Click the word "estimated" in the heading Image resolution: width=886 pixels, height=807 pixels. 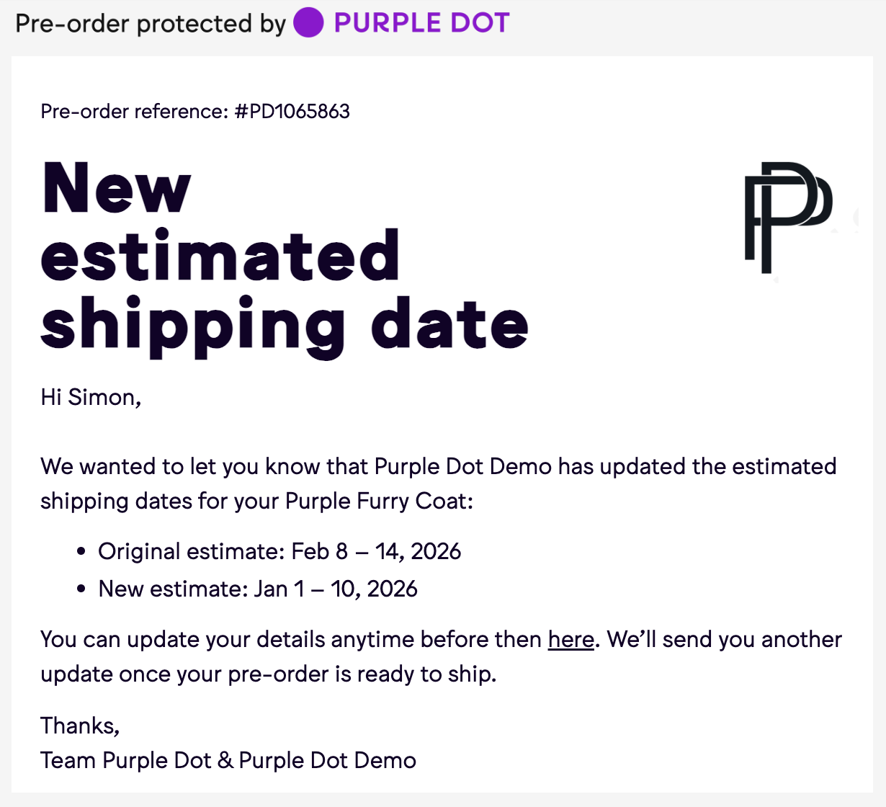pyautogui.click(x=220, y=257)
